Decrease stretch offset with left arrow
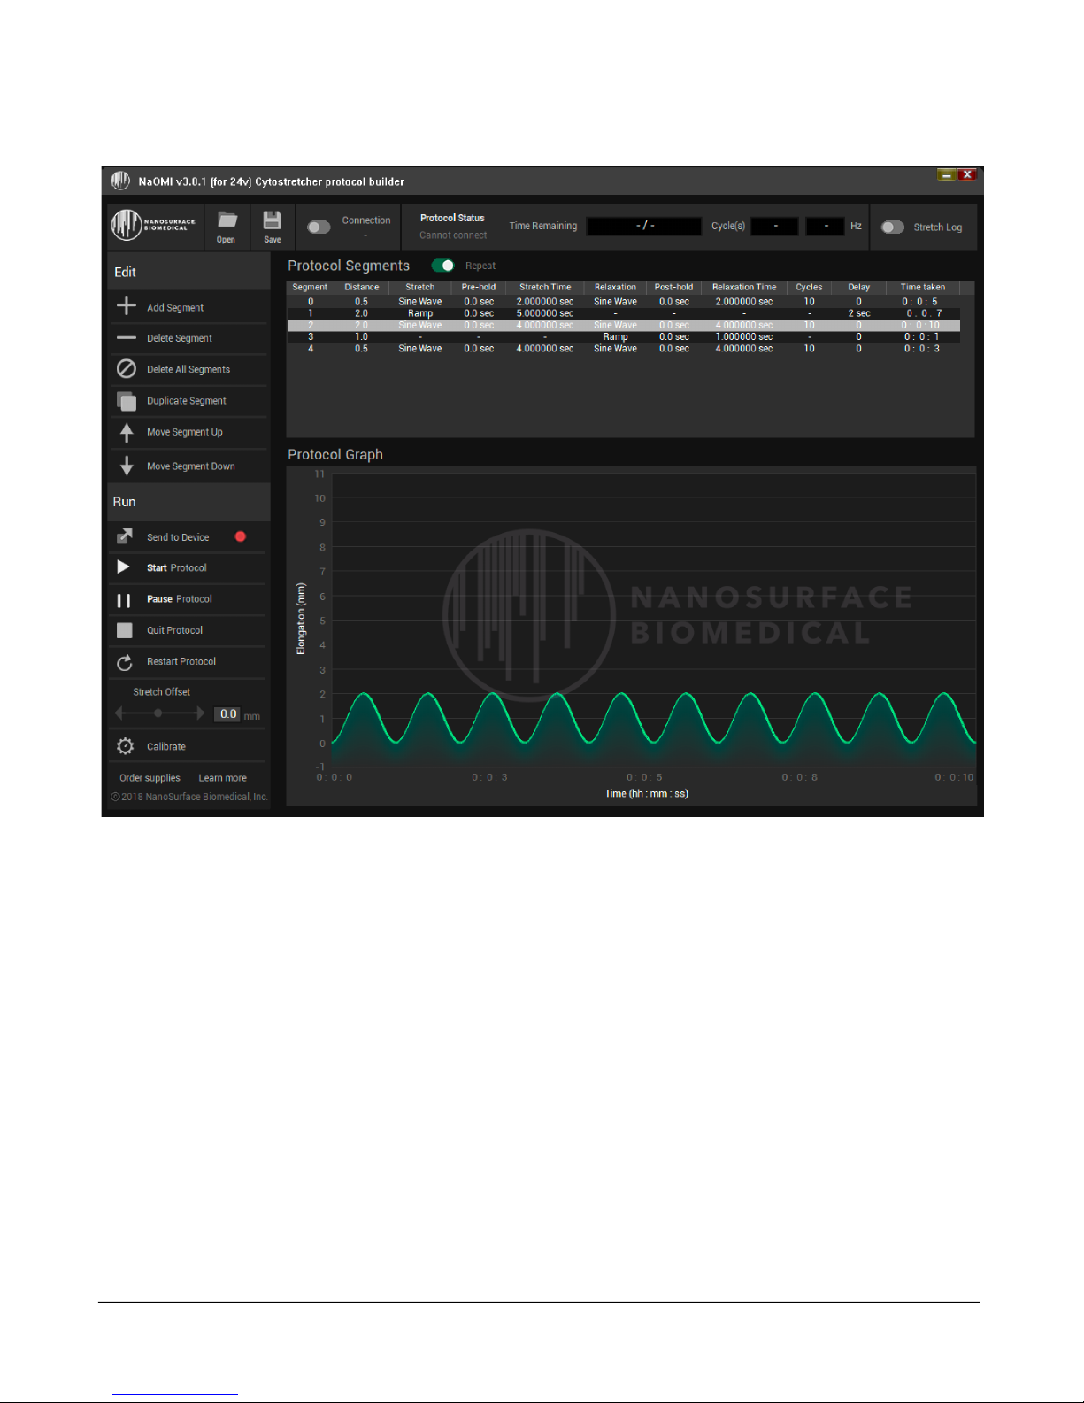This screenshot has height=1403, width=1084. pyautogui.click(x=119, y=713)
